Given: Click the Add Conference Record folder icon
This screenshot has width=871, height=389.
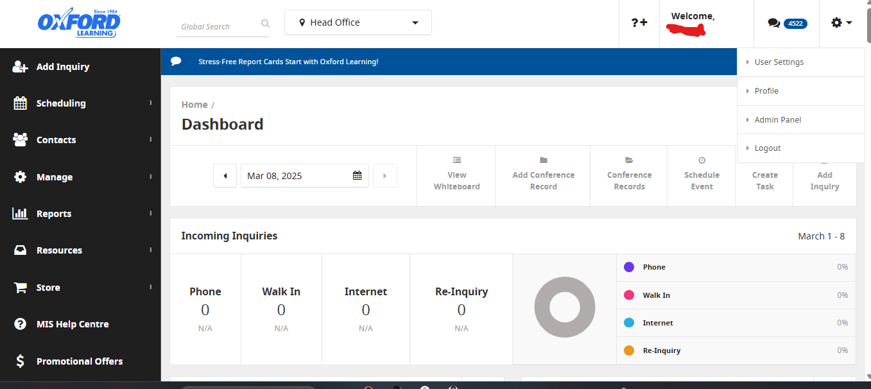Looking at the screenshot, I should point(544,160).
